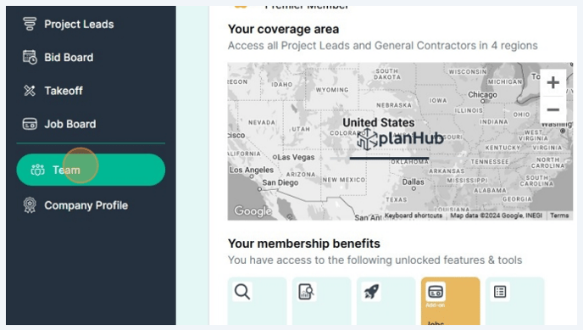Screen dimensions: 583x330
Task: Open the orange Jobs add-on tile
Action: point(450,301)
